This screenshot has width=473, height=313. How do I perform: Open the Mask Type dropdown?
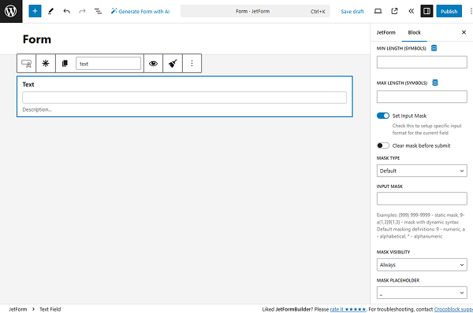pyautogui.click(x=422, y=171)
